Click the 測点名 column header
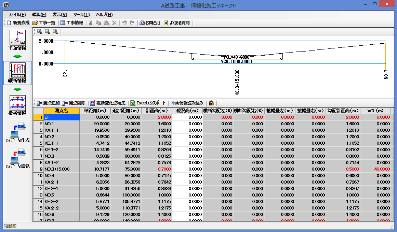 point(62,111)
